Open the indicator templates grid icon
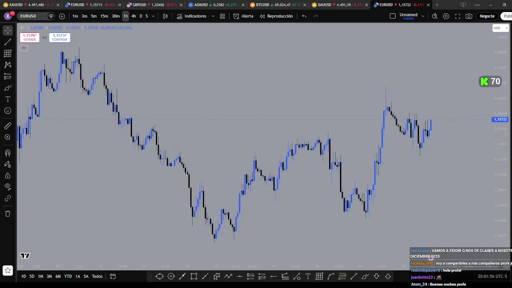This screenshot has height=288, width=512. [222, 16]
